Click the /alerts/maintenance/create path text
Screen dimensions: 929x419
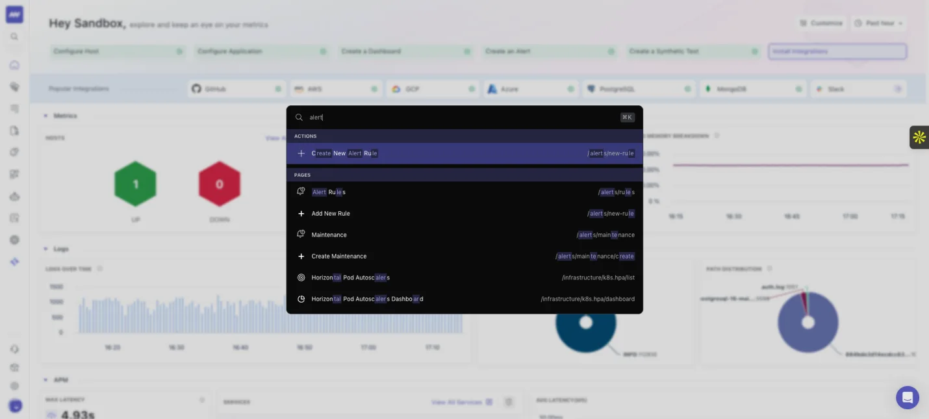[595, 257]
